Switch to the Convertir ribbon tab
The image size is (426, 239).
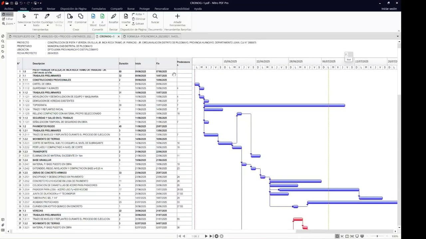click(x=37, y=9)
